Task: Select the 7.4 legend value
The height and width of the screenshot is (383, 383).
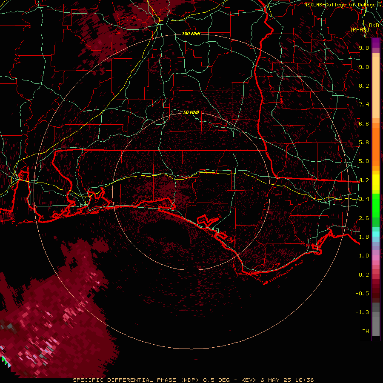Action: [x=364, y=105]
